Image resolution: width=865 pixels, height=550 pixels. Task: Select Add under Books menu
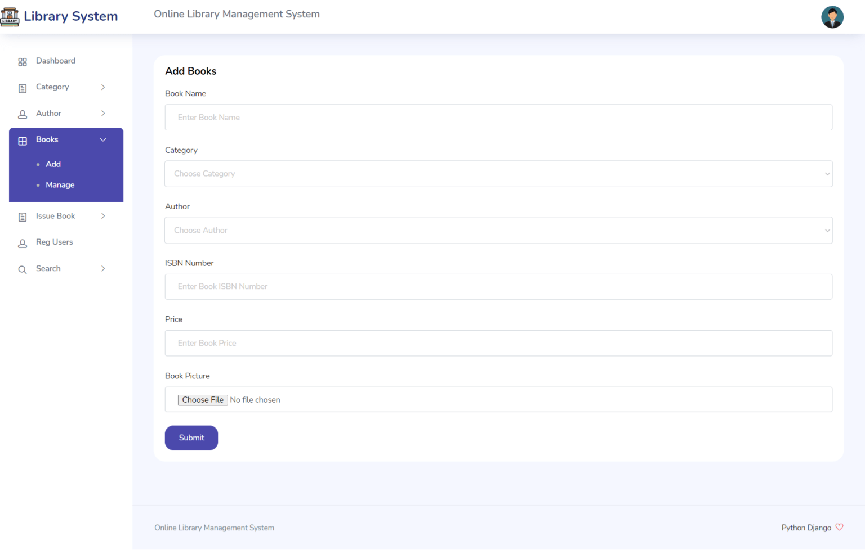53,164
